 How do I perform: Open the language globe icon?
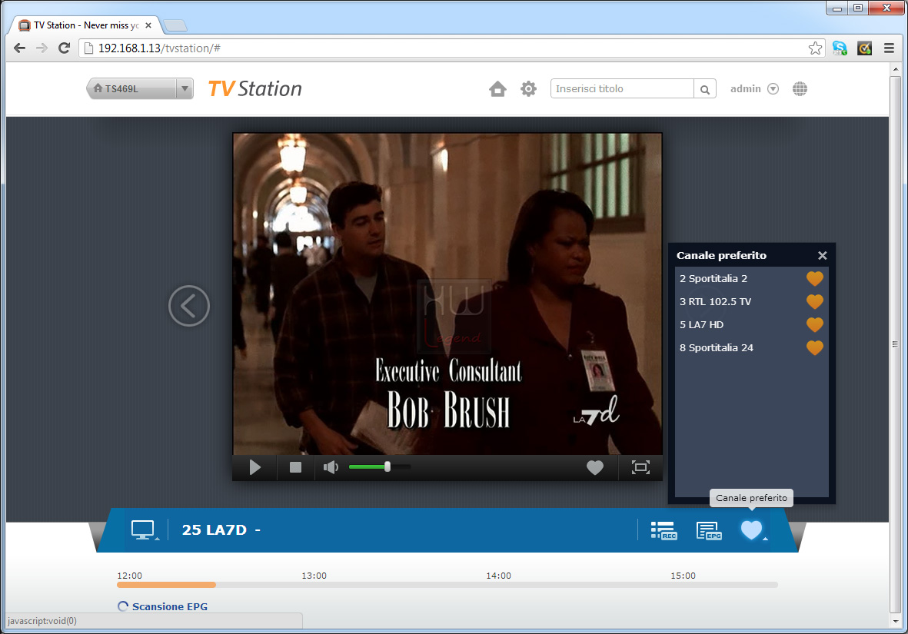click(x=800, y=88)
